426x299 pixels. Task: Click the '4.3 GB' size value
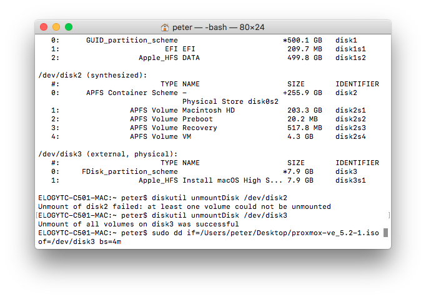(x=300, y=136)
